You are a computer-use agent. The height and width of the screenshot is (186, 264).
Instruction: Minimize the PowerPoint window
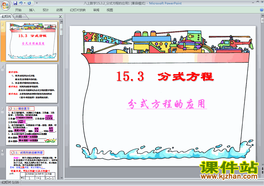pos(253,2)
